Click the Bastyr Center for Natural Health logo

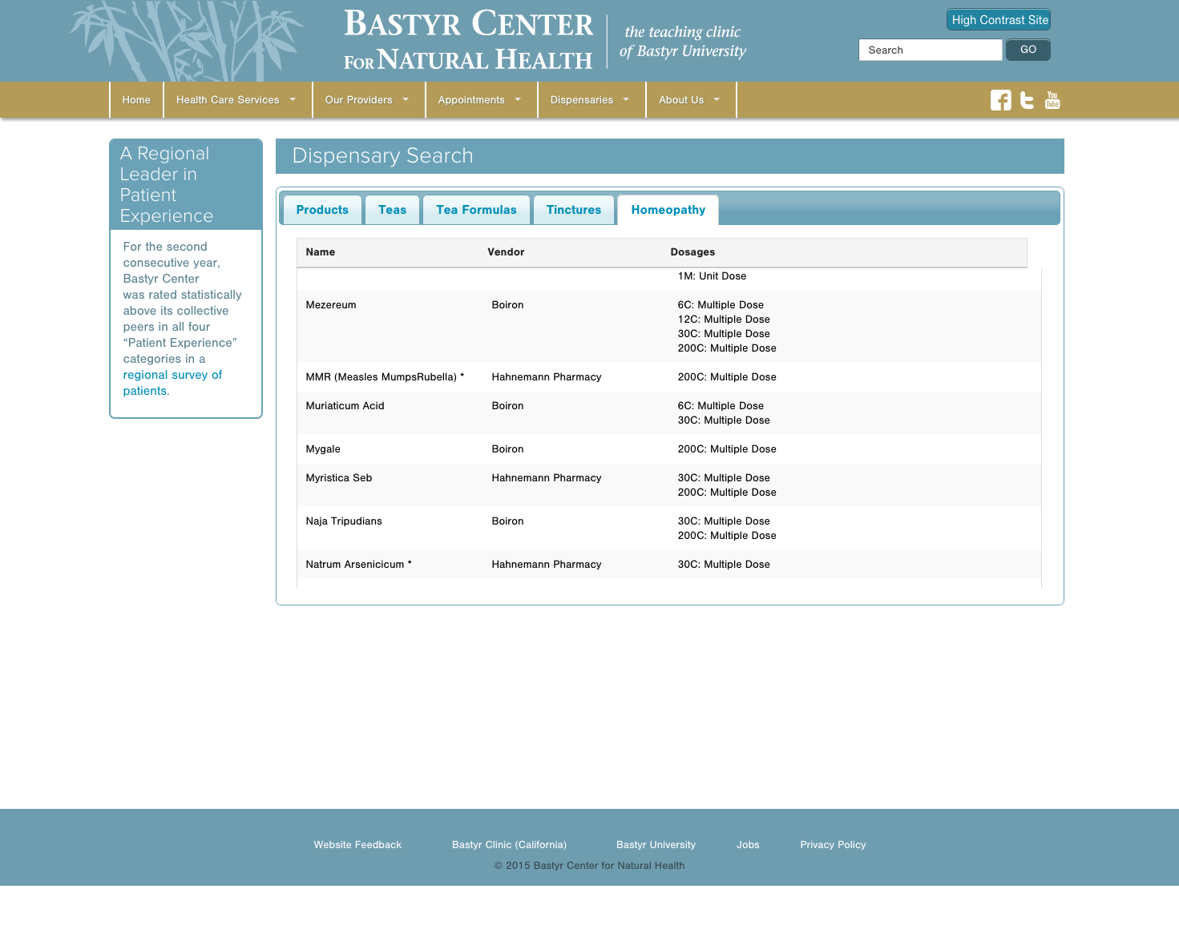coord(468,40)
